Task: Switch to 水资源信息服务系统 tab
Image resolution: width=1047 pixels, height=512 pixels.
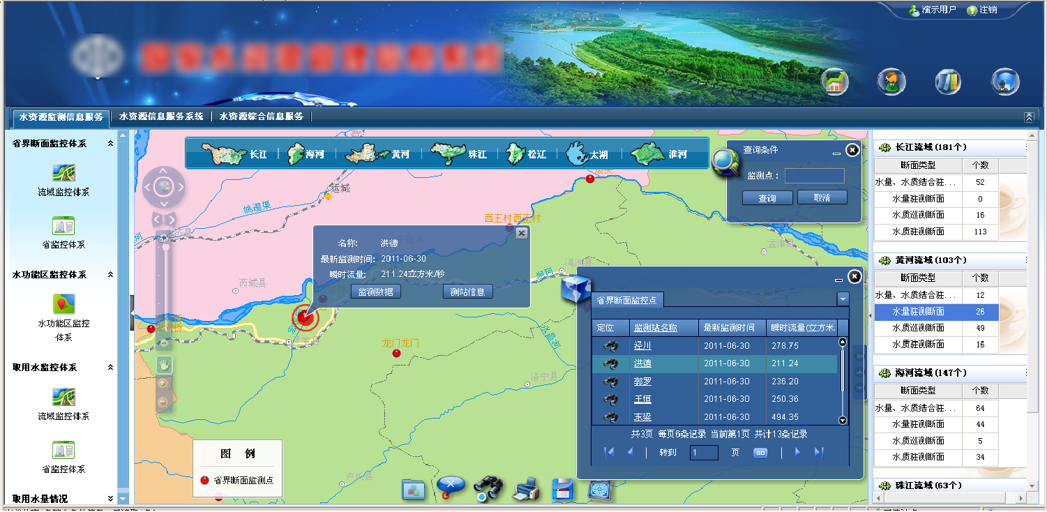Action: tap(161, 117)
